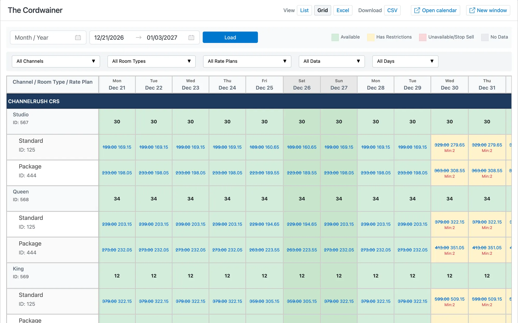Select the Mon Dec 21 column header
Screen dimensions: 518x323
[x=117, y=84]
